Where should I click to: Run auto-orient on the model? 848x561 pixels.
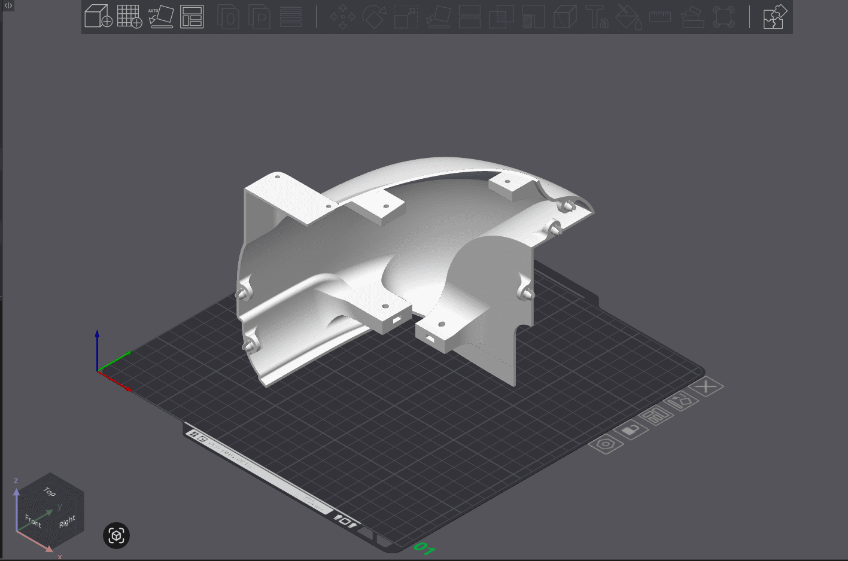162,17
